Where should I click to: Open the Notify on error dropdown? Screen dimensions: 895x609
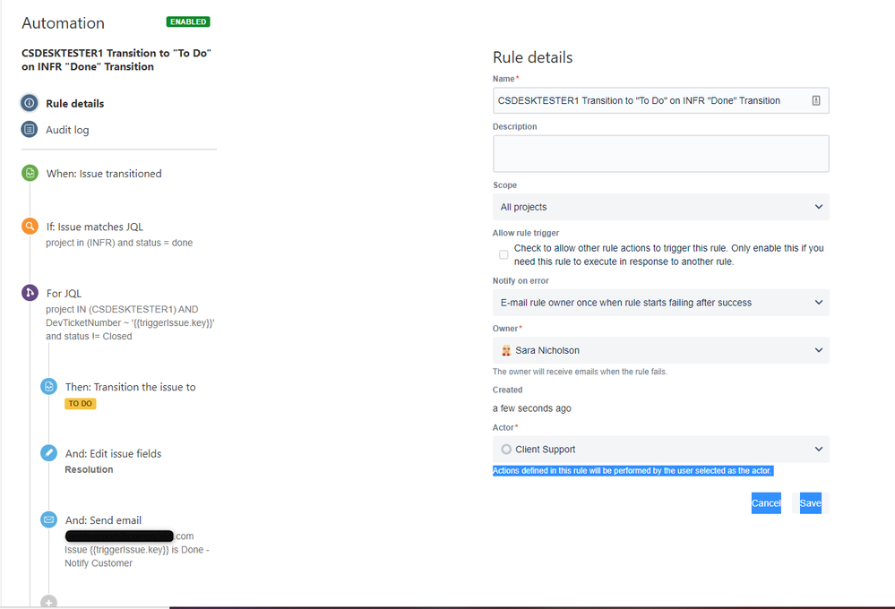661,303
